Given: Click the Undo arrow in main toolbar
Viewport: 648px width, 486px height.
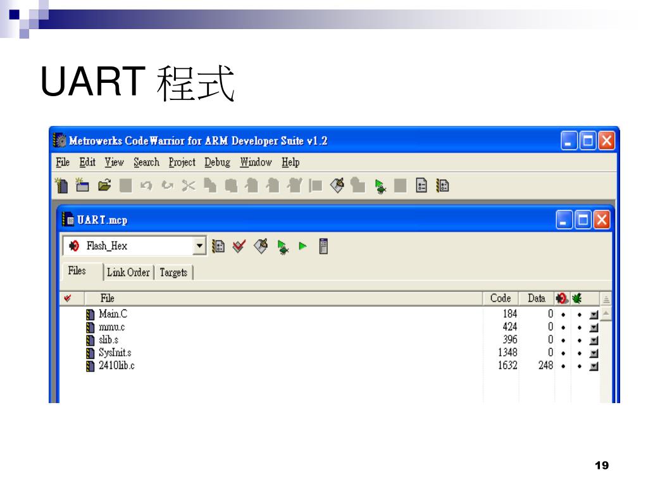Looking at the screenshot, I should [146, 185].
